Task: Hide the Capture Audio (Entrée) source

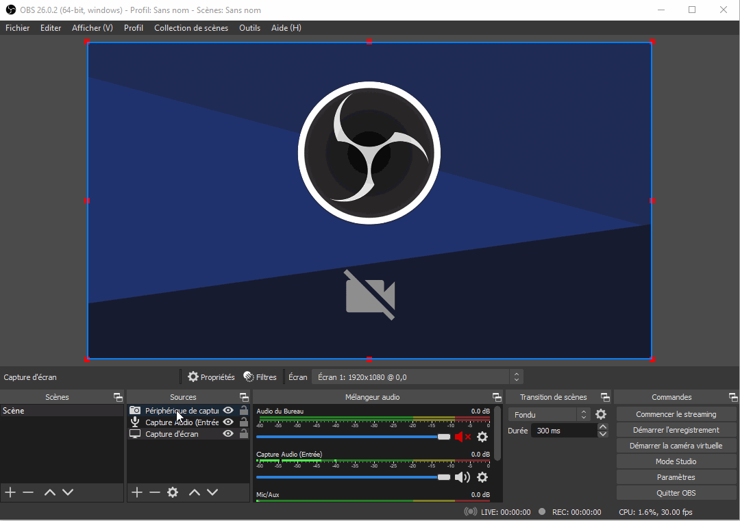Action: (x=228, y=422)
